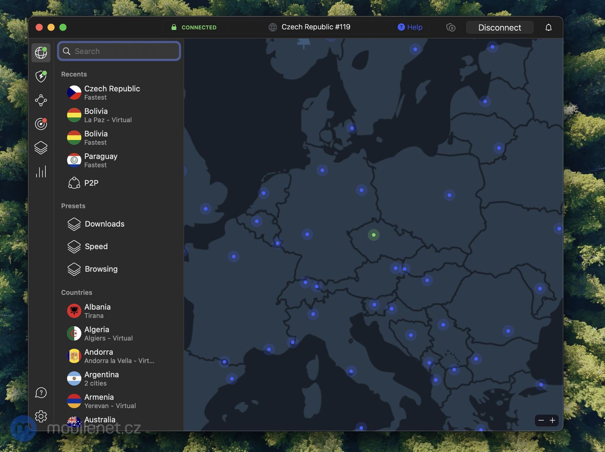Open the Settings gear

point(40,416)
